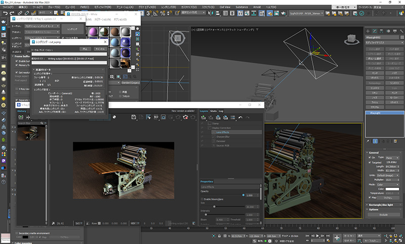Toggle the Get resolution checkbox
The width and height of the screenshot is (405, 244).
pyautogui.click(x=17, y=72)
